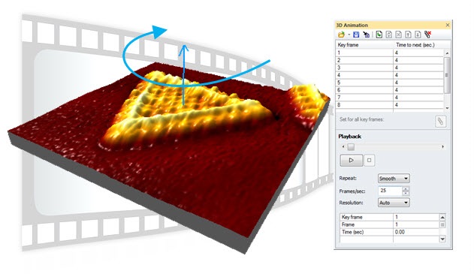474x274 pixels.
Task: Click the Set for all key frames button
Action: [440, 122]
